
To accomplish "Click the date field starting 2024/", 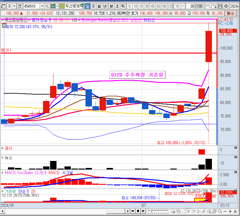I will point(234,6).
